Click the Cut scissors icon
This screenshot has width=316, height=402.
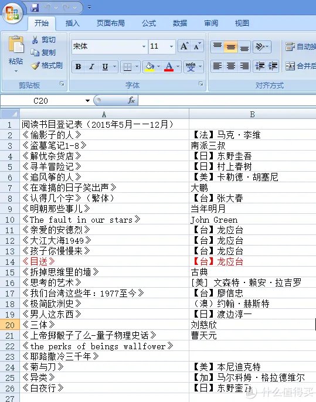point(35,40)
